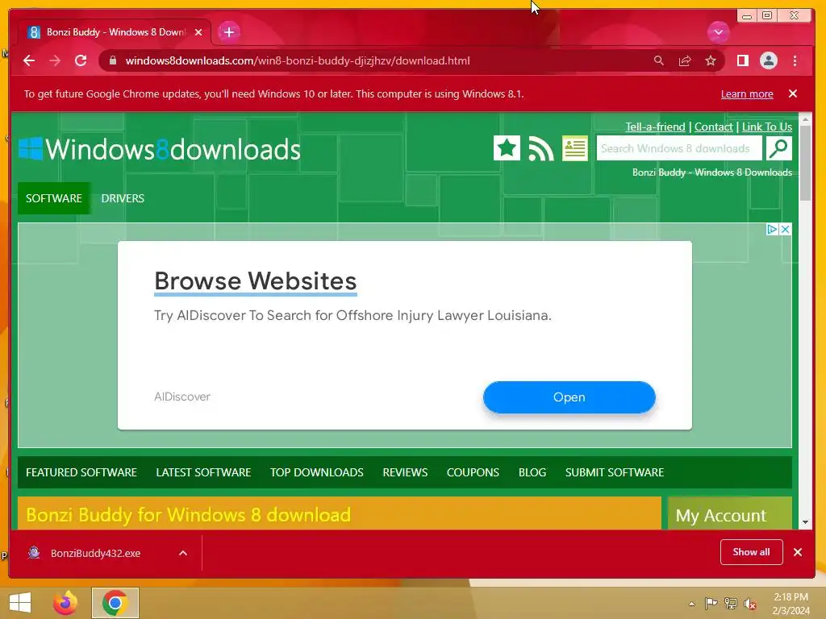Show hidden system tray icons
This screenshot has width=826, height=619.
coord(691,604)
